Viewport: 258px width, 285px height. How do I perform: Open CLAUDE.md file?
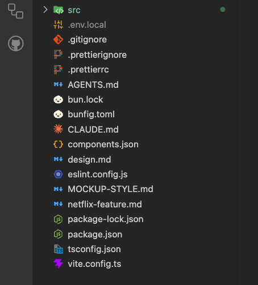pos(93,130)
